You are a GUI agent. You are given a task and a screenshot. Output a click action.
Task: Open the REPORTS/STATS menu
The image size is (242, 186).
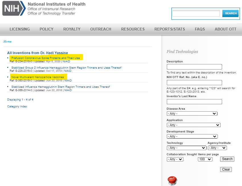point(170,29)
